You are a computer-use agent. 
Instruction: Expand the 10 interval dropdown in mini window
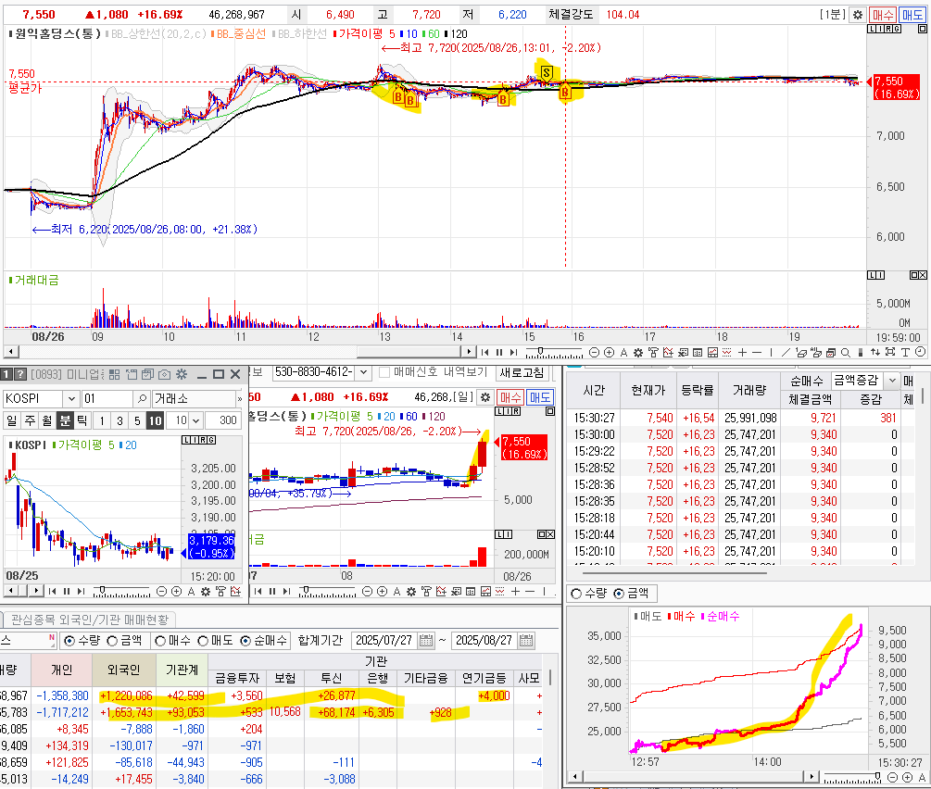click(195, 420)
